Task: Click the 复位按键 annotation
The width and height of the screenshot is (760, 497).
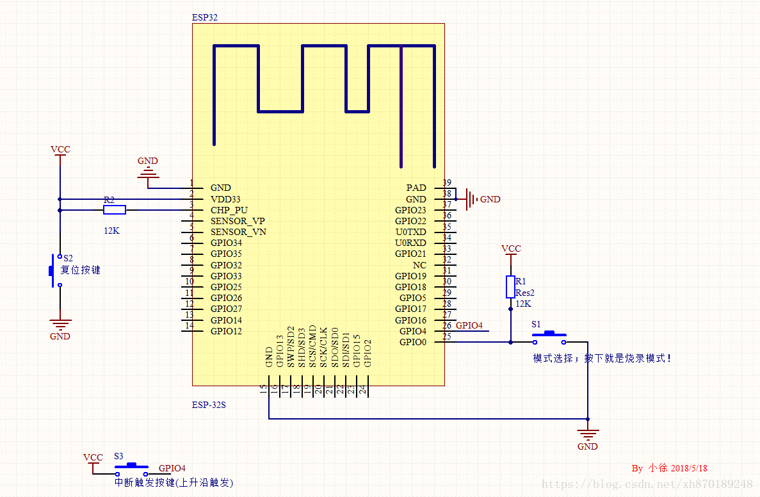Action: pos(81,270)
